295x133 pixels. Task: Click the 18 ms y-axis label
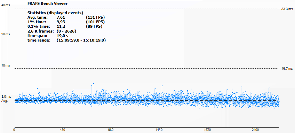(x=6, y=65)
